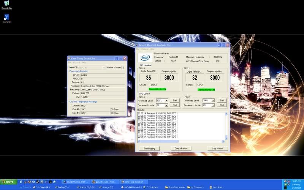The width and height of the screenshot is (304, 190).
Task: Expand the Select CPU dropdown in Core Temp
Action: click(x=104, y=67)
